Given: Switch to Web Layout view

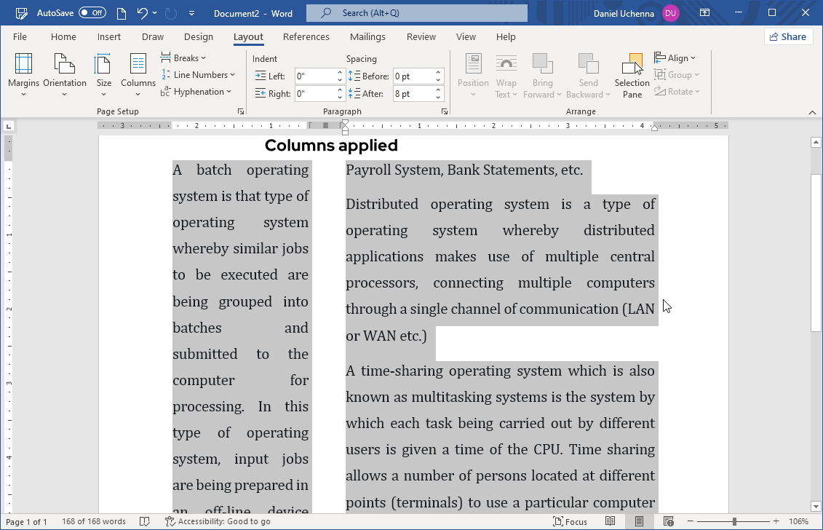Looking at the screenshot, I should (x=668, y=521).
